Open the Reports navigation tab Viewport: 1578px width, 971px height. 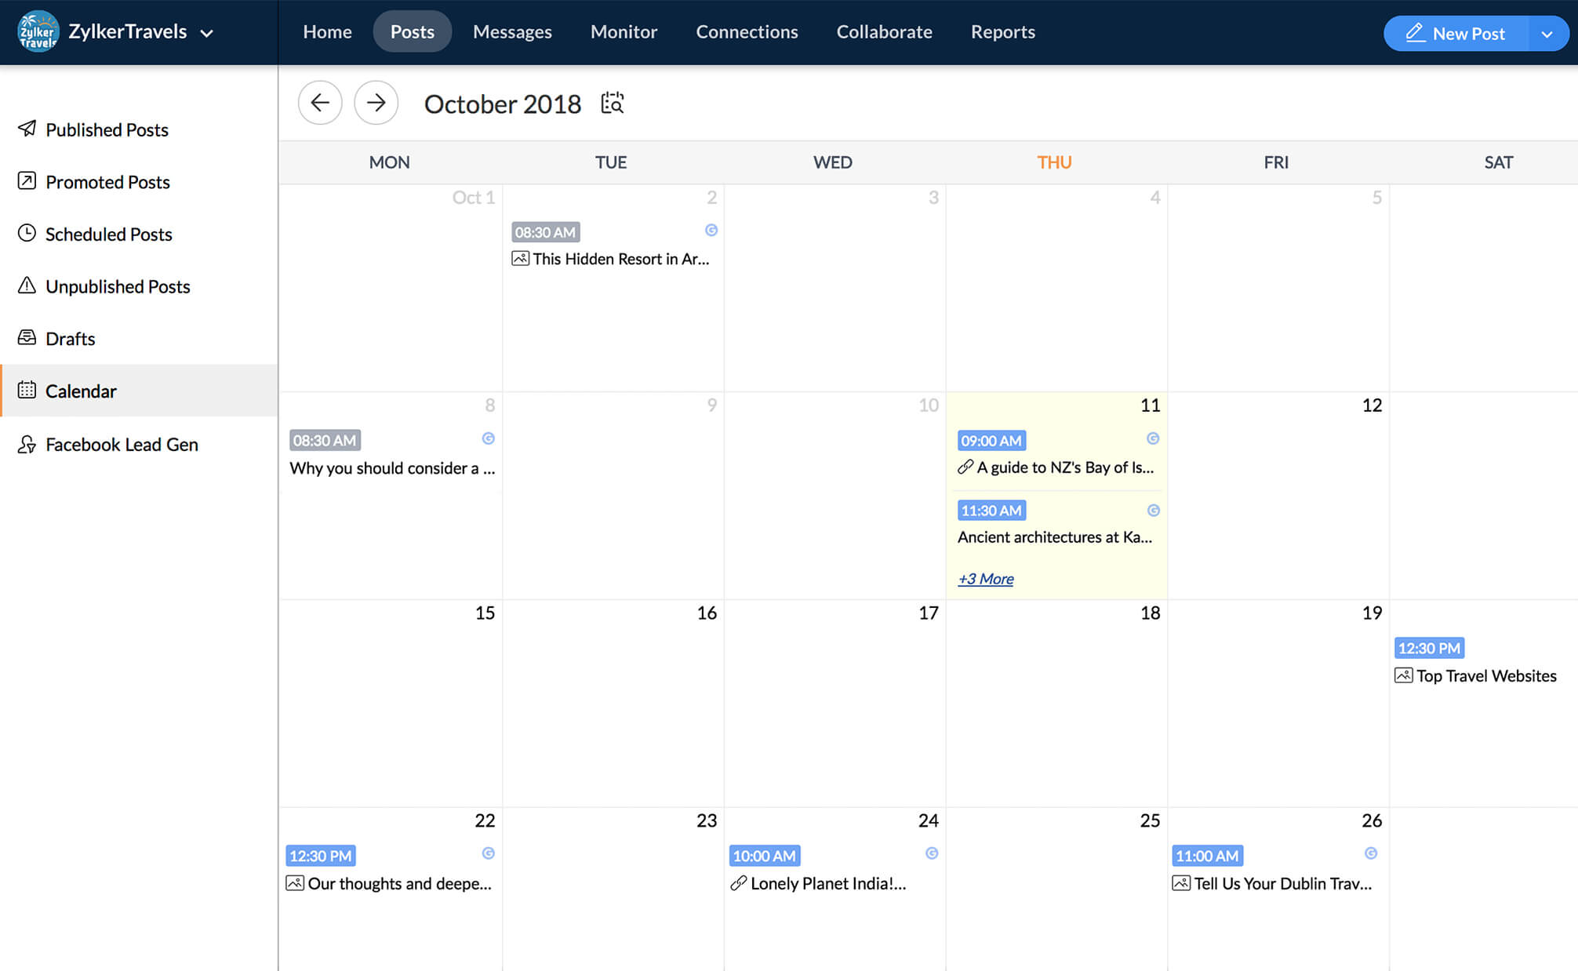(x=1003, y=31)
